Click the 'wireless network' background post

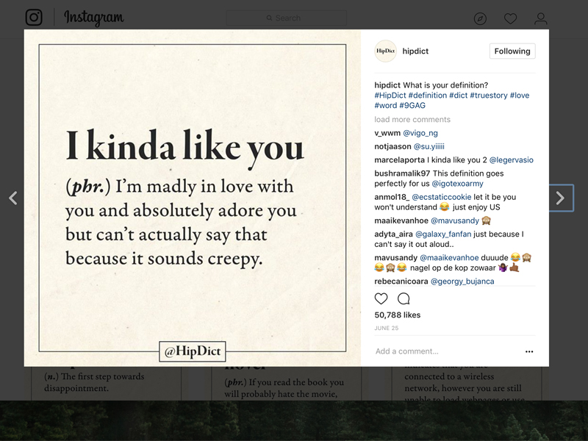467,383
